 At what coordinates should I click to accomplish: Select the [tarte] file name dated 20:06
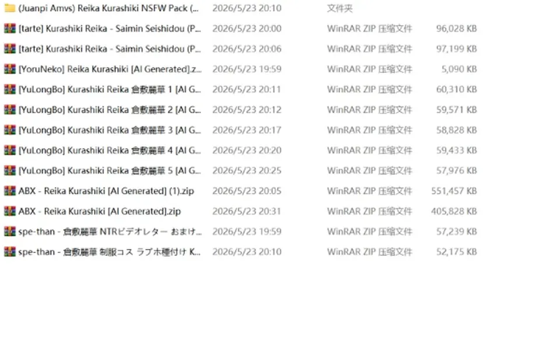click(x=110, y=48)
